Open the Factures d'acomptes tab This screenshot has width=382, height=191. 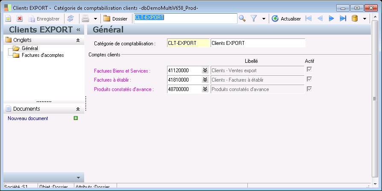43,55
